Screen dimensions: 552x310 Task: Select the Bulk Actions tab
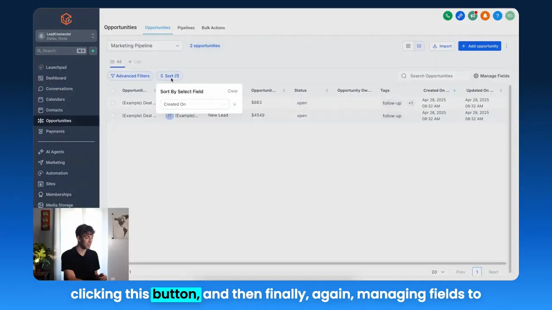213,28
